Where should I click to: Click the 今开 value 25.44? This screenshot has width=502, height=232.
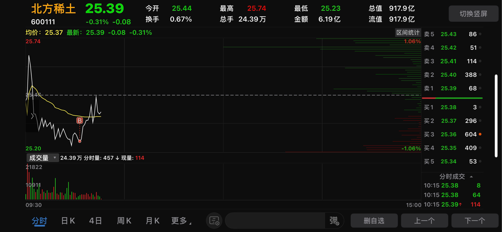182,8
